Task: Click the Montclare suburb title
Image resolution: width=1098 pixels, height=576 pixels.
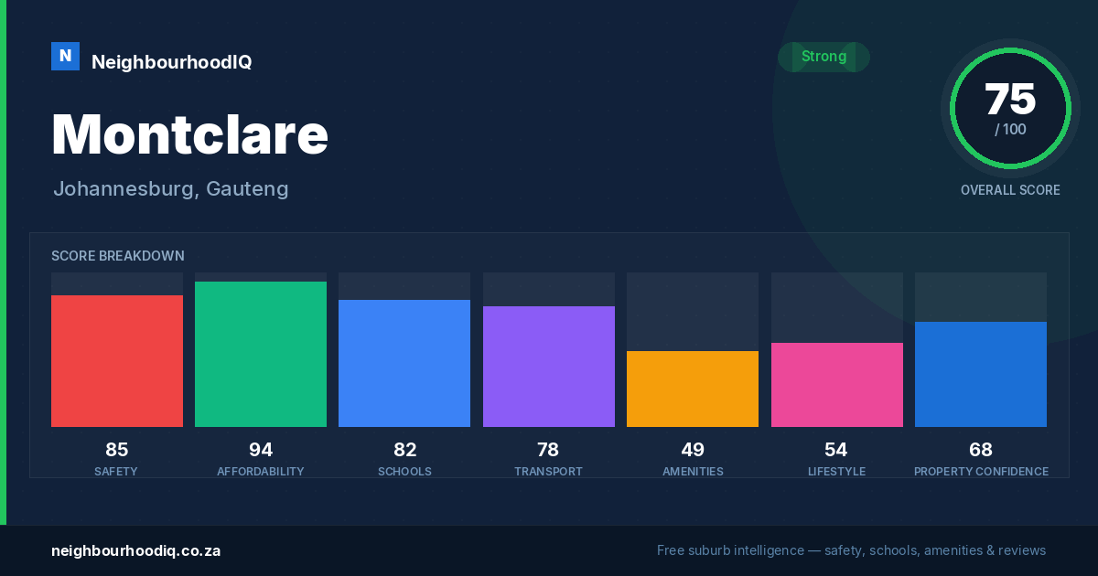Action: (189, 134)
